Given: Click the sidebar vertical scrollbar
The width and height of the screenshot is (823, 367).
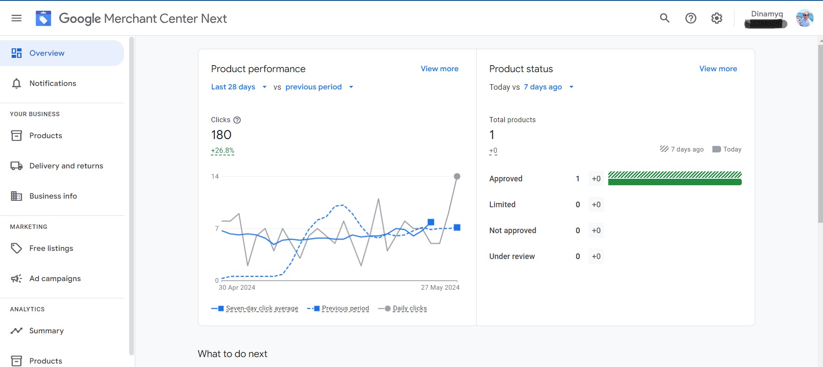Looking at the screenshot, I should (x=131, y=196).
